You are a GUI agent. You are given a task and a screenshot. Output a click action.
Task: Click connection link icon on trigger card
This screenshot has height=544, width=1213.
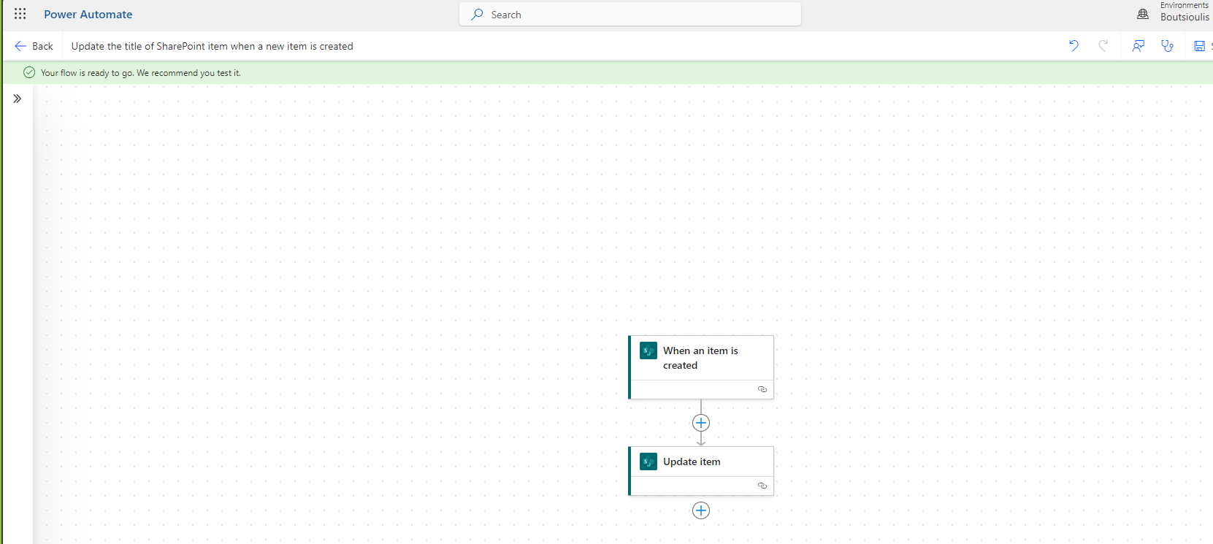pos(762,389)
